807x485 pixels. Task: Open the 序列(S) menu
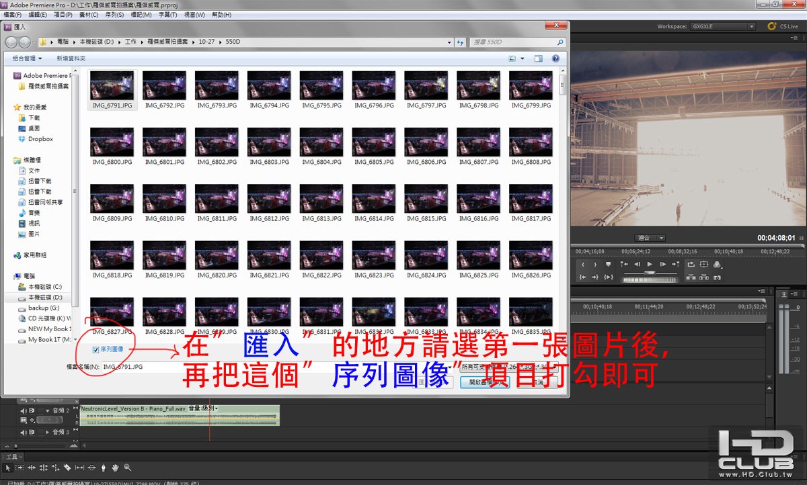(115, 14)
